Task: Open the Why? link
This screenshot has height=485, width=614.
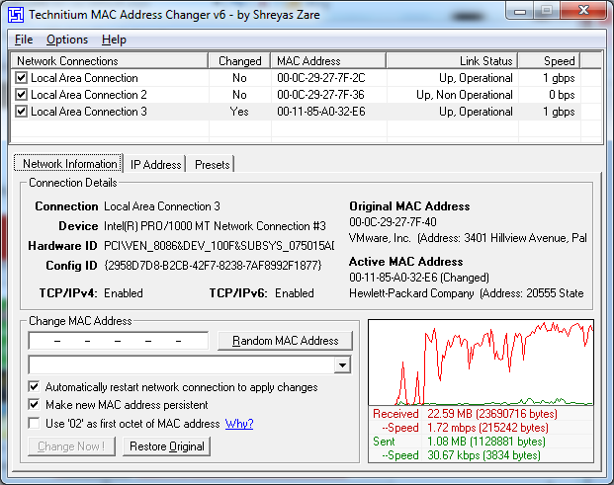Action: (239, 424)
